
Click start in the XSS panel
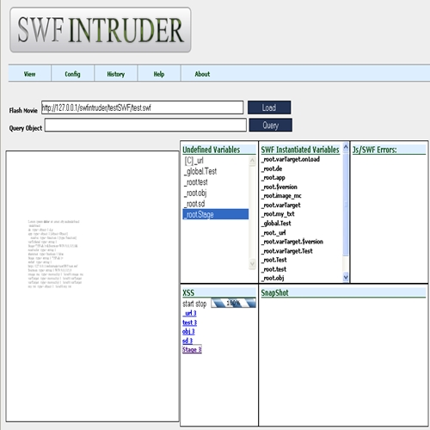pos(188,304)
